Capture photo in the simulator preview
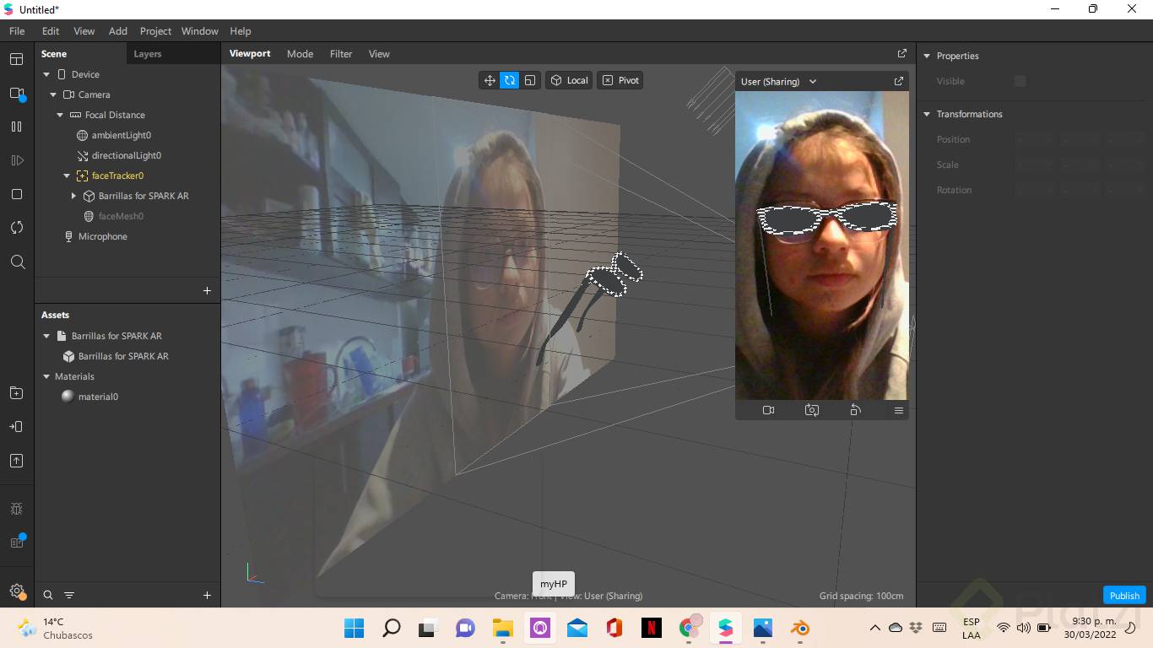 (812, 410)
